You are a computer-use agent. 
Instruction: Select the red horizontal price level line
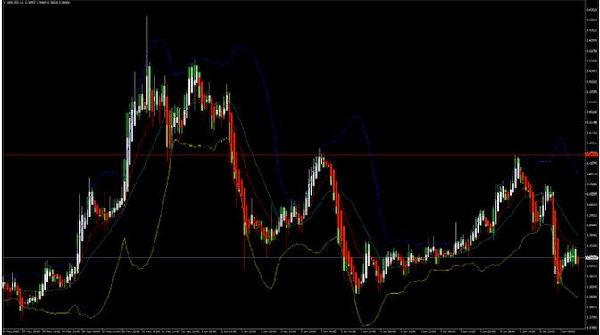(x=294, y=155)
